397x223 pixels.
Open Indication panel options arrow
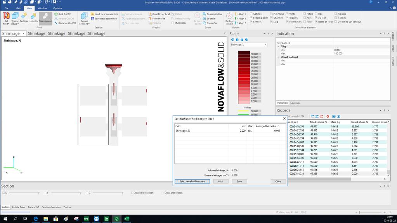click(380, 34)
